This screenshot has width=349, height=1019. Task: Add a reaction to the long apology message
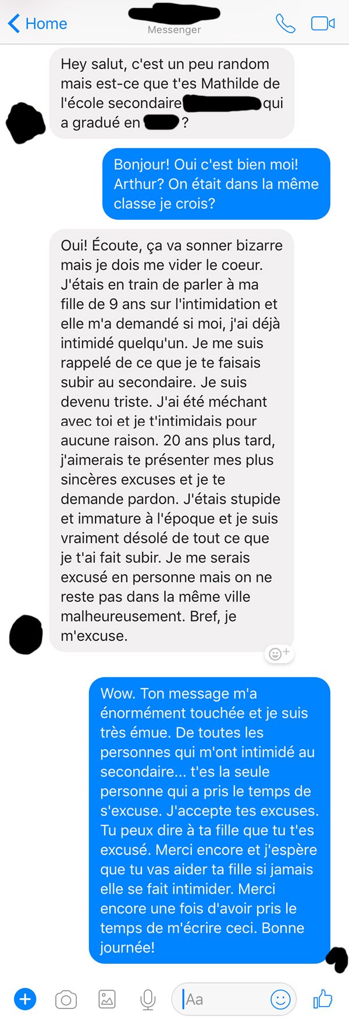click(279, 654)
